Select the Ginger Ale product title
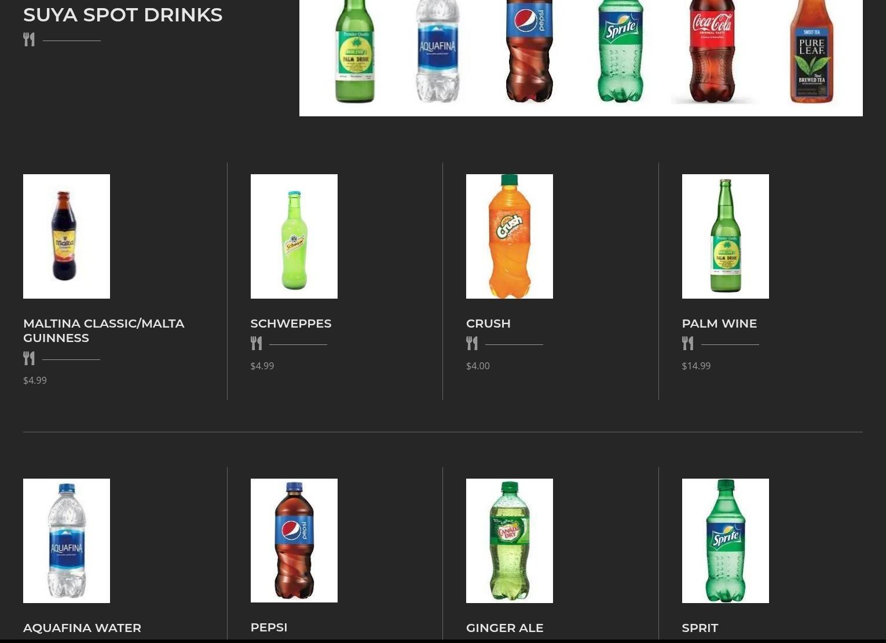Image resolution: width=886 pixels, height=643 pixels. (x=504, y=628)
